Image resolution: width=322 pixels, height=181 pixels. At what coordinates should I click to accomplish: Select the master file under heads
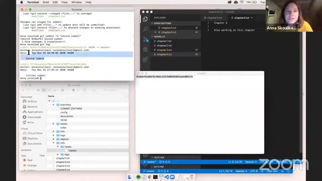click(72, 151)
